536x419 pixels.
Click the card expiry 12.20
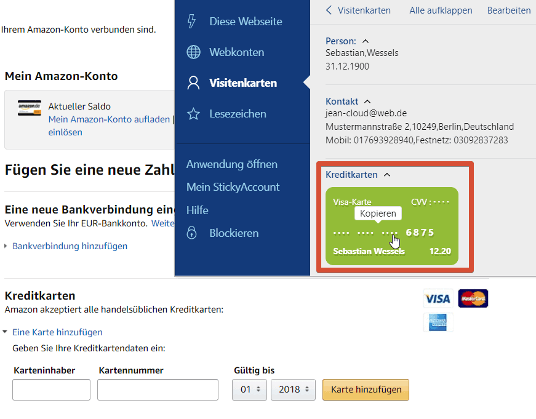point(440,251)
